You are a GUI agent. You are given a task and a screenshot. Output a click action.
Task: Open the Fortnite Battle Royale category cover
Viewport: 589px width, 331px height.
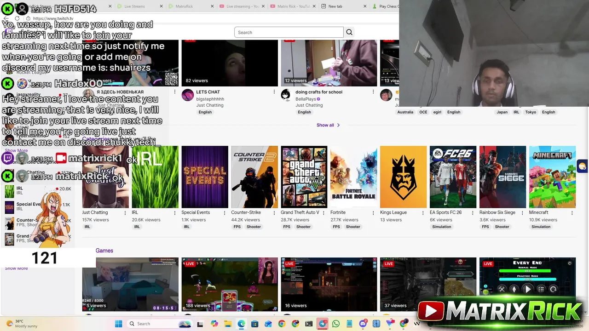coord(353,177)
